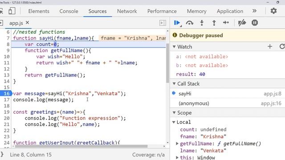Show more DevTools tabs chevron
The image size is (285, 160).
[x=254, y=11]
